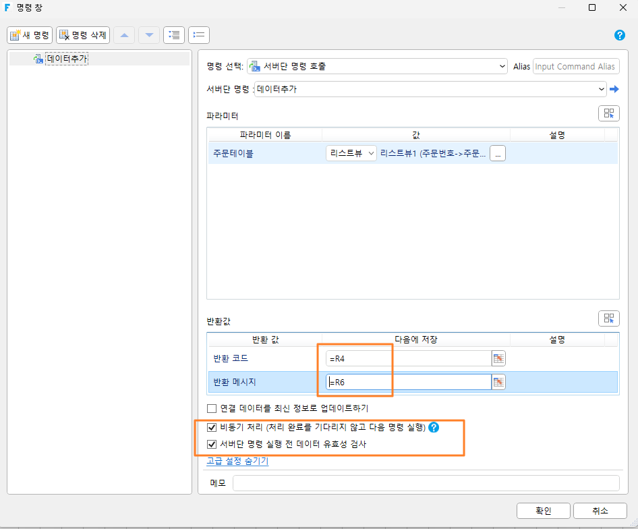Click the move command up arrow

[124, 36]
